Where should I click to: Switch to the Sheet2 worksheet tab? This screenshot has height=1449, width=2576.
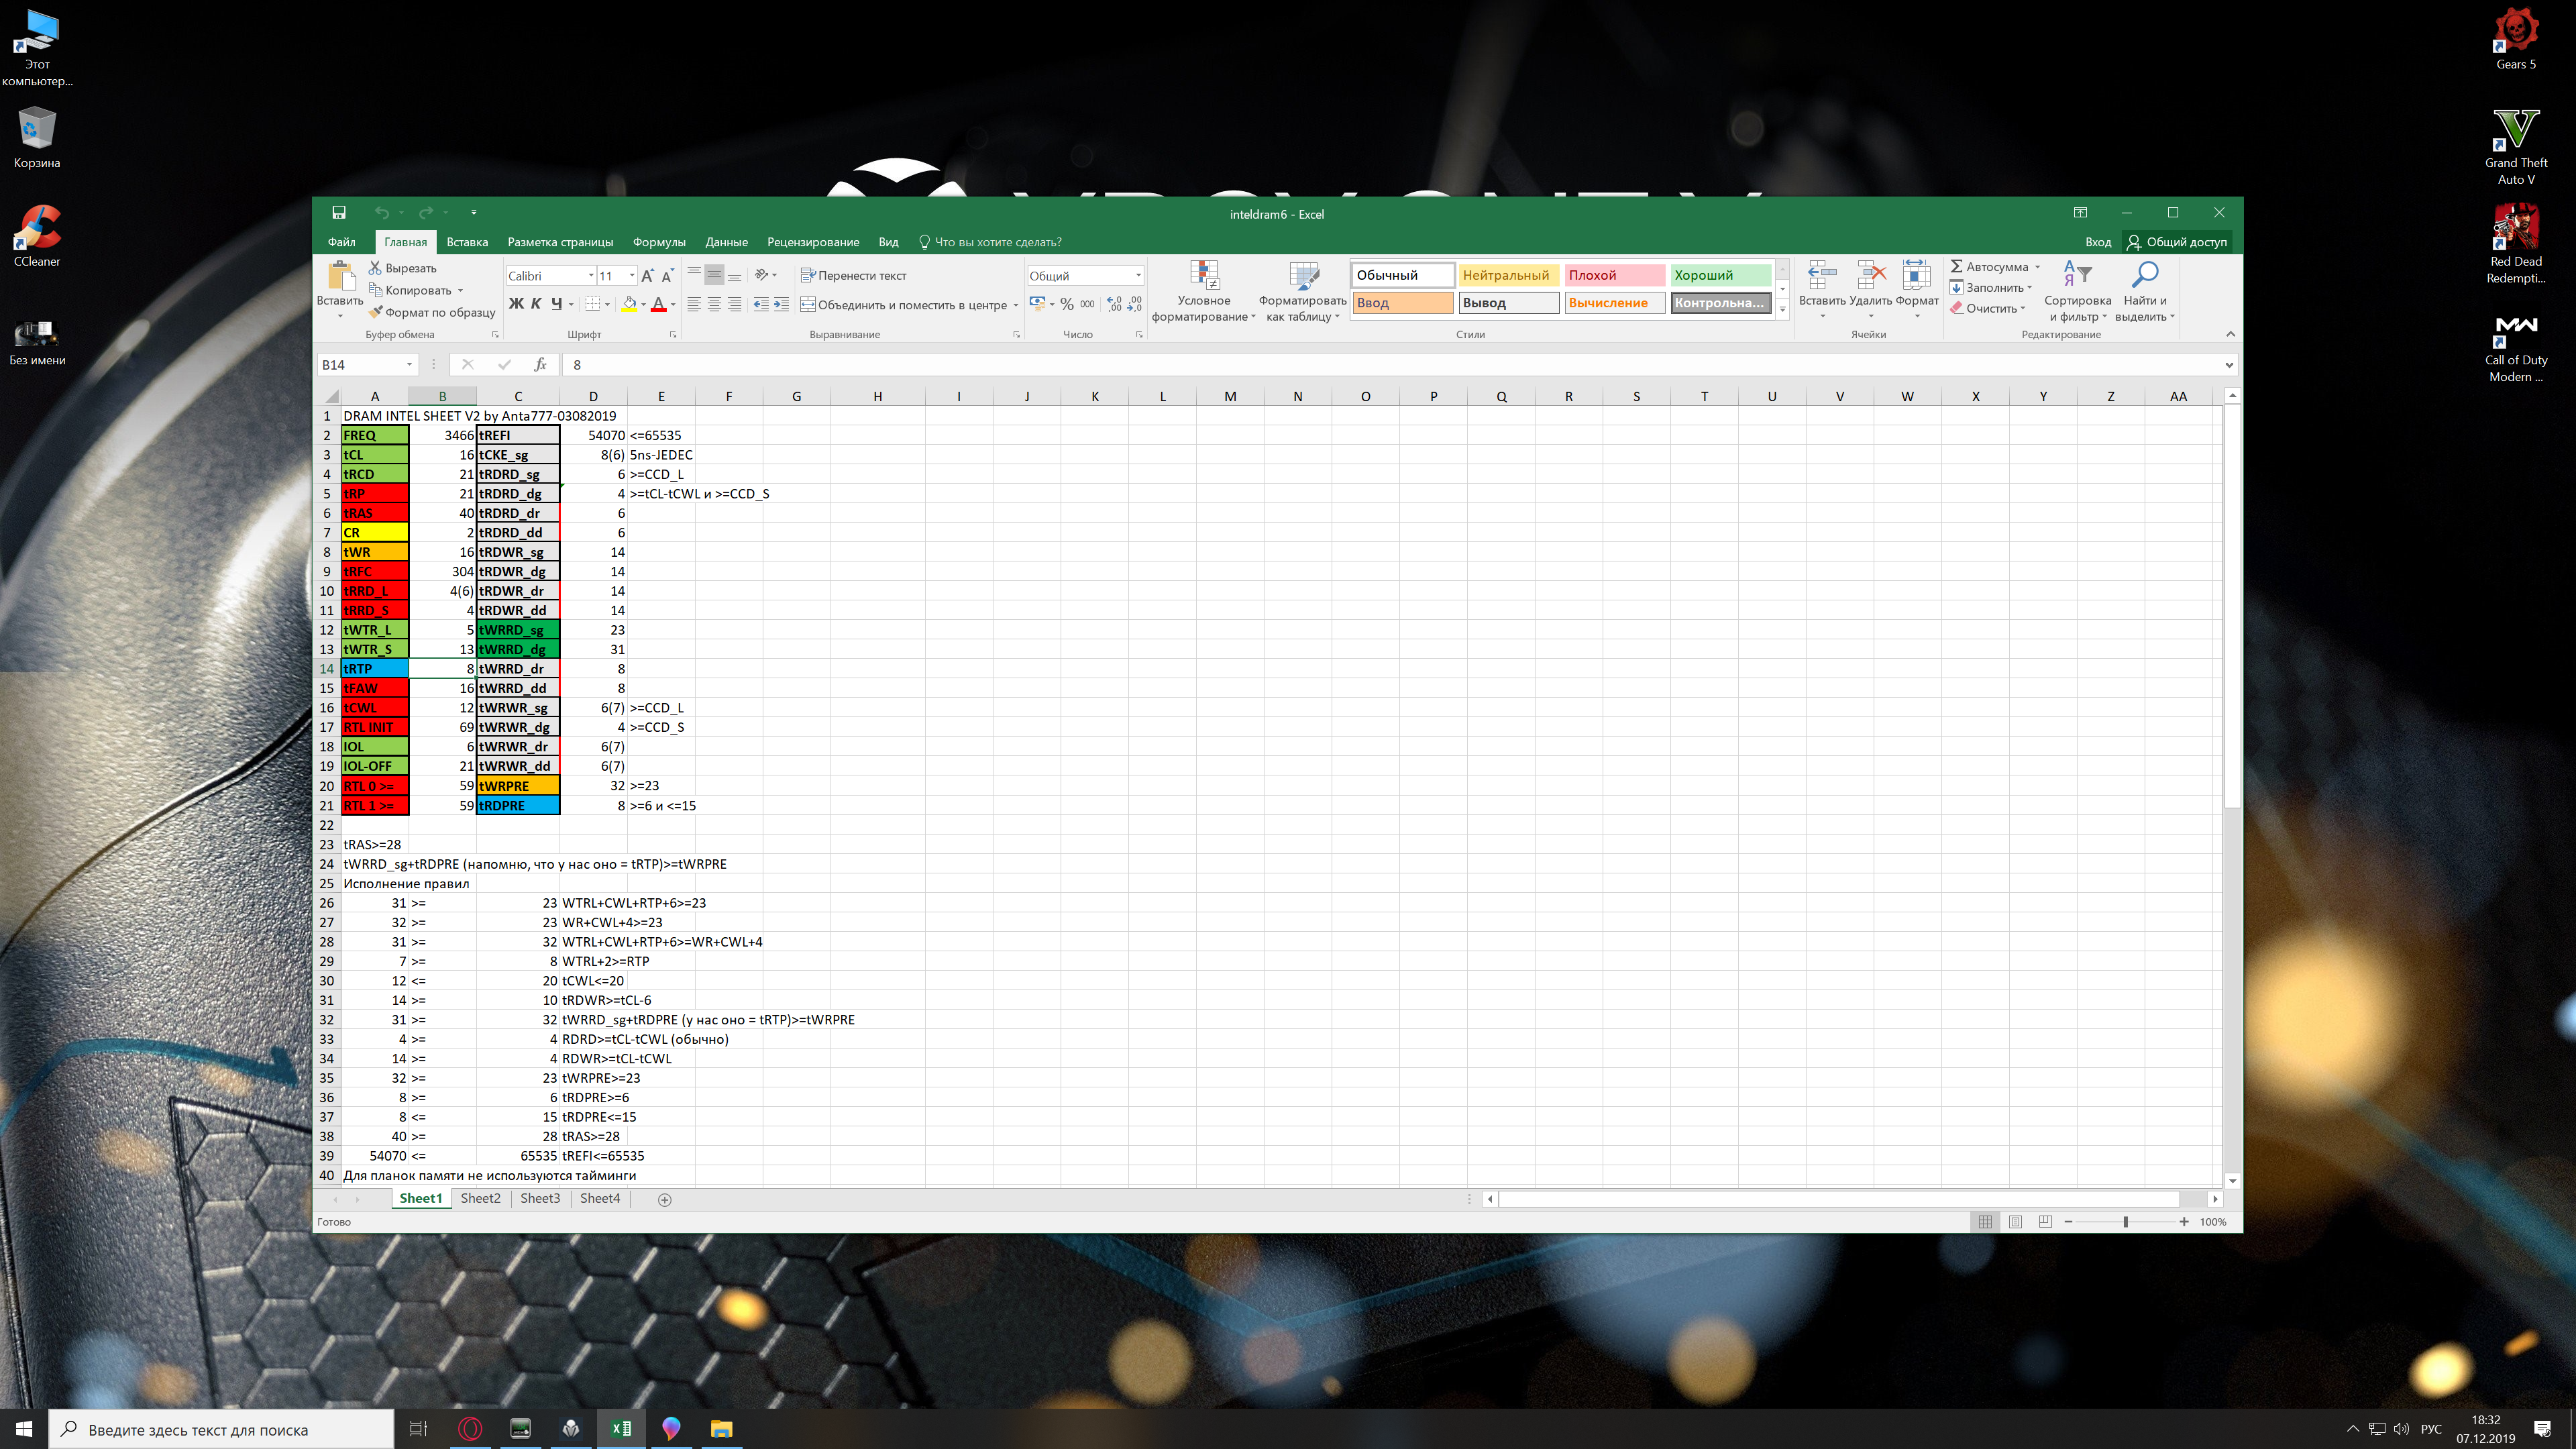point(480,1198)
